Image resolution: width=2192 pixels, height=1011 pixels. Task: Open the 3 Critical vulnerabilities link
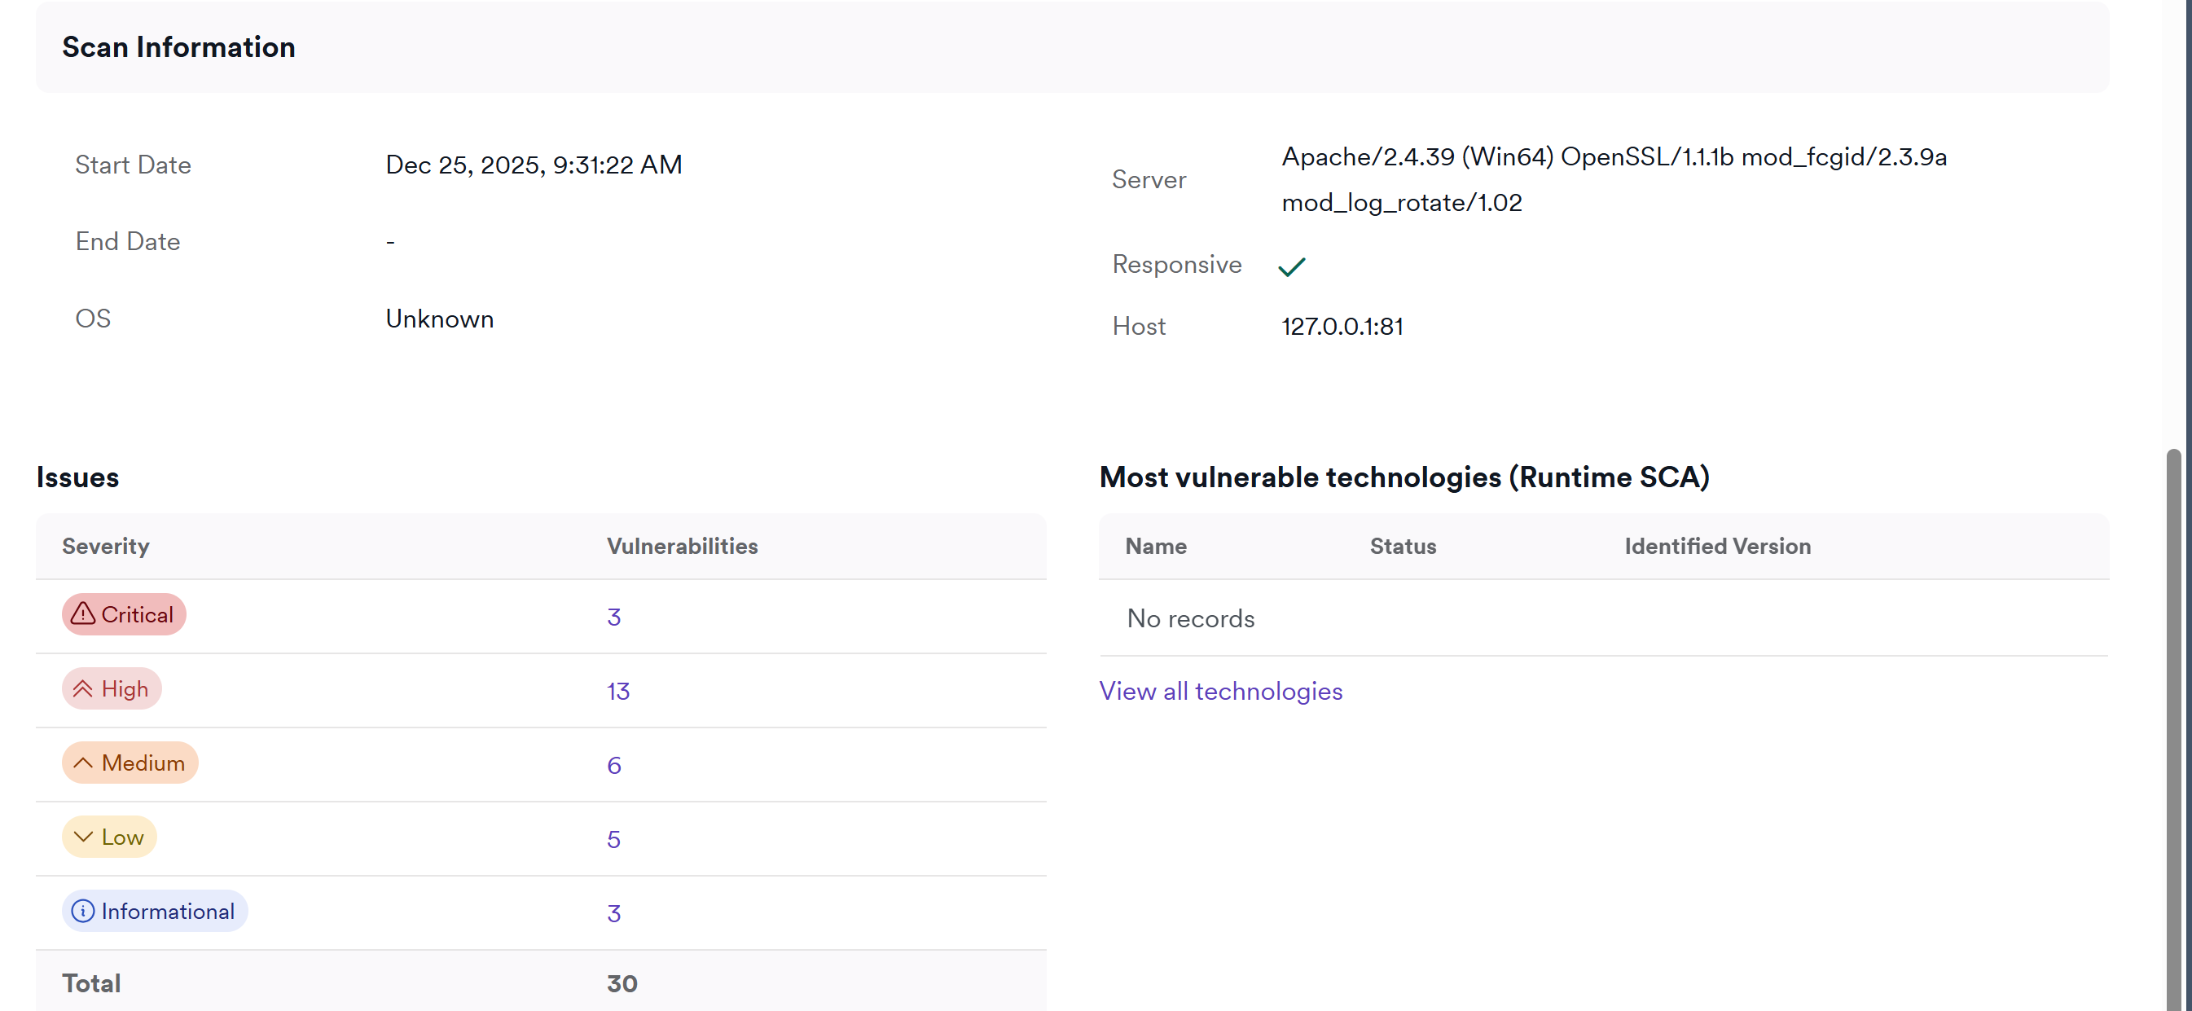tap(613, 617)
